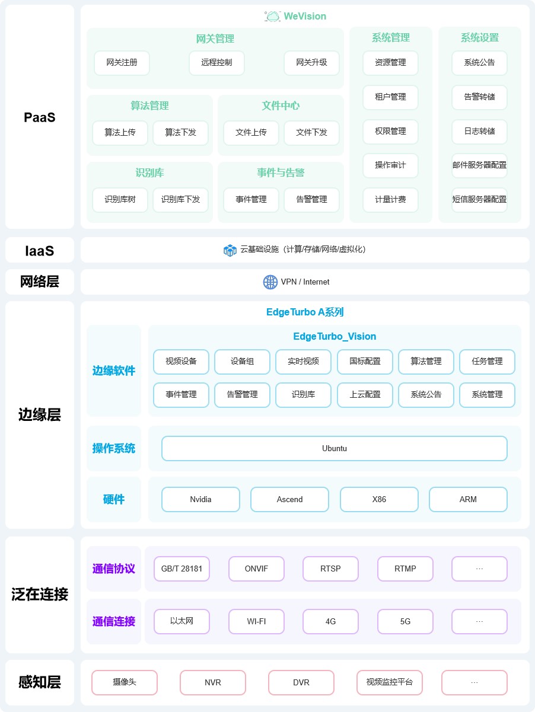This screenshot has height=712, width=535.
Task: Click the 计量计费 box
Action: 390,200
